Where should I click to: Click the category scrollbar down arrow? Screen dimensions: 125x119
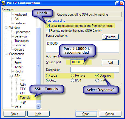tap(38, 106)
